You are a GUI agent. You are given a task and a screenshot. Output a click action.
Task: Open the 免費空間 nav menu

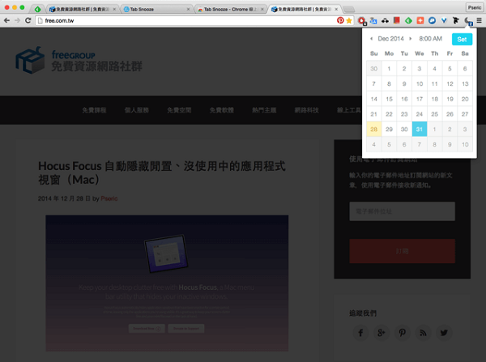point(179,110)
